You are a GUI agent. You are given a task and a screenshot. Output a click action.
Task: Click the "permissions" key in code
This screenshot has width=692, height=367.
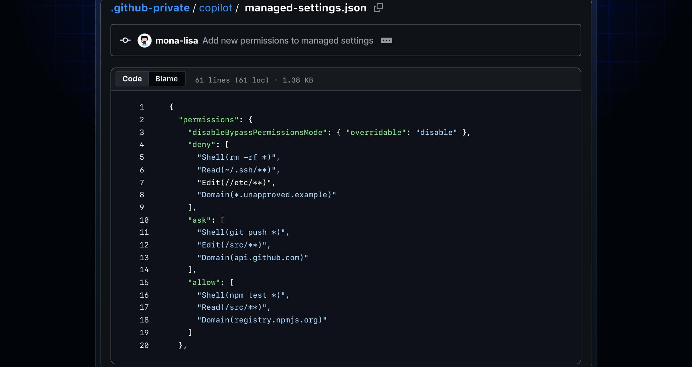209,120
